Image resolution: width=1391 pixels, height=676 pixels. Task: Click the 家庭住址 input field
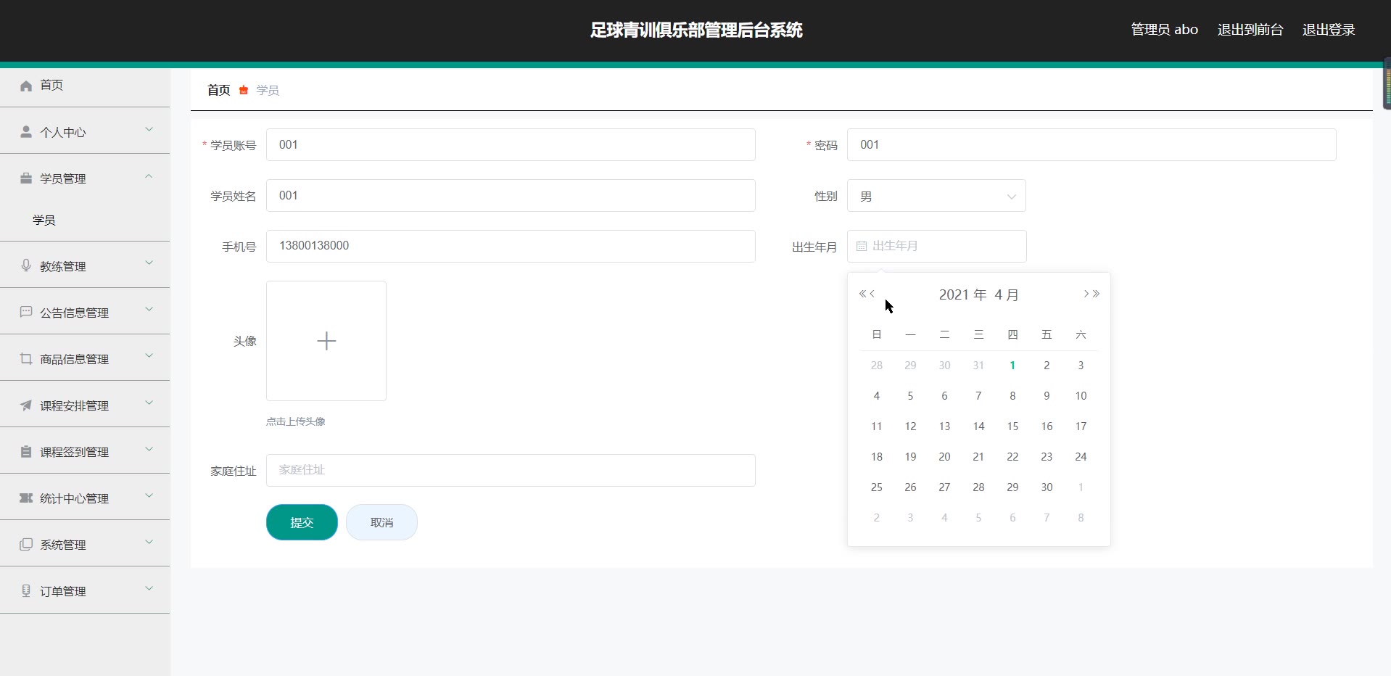click(x=511, y=470)
